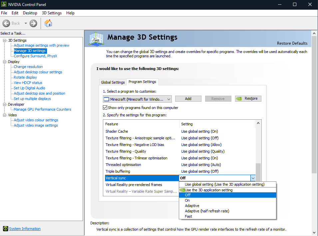Switch to the Global Settings tab
This screenshot has width=318, height=236.
click(x=113, y=82)
